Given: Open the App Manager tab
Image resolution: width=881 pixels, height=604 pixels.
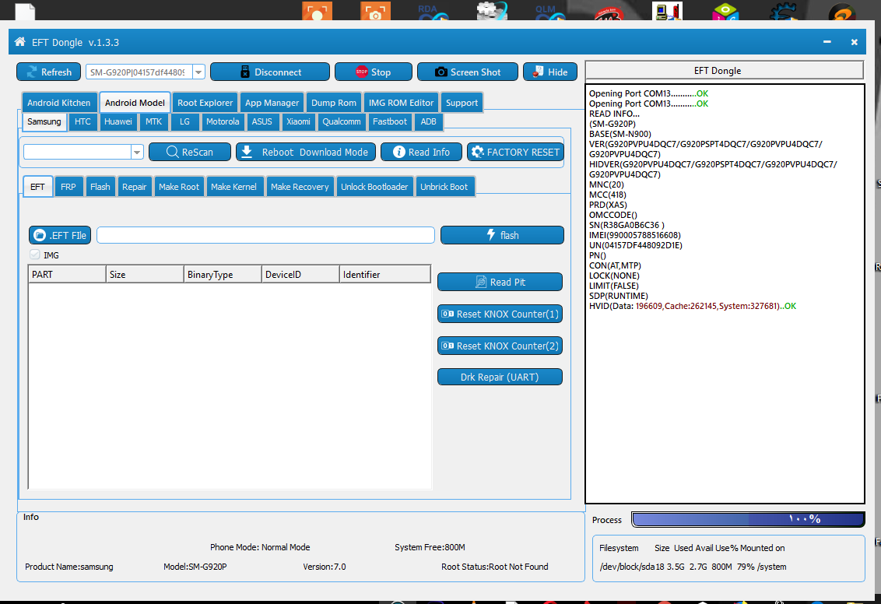Looking at the screenshot, I should 272,103.
